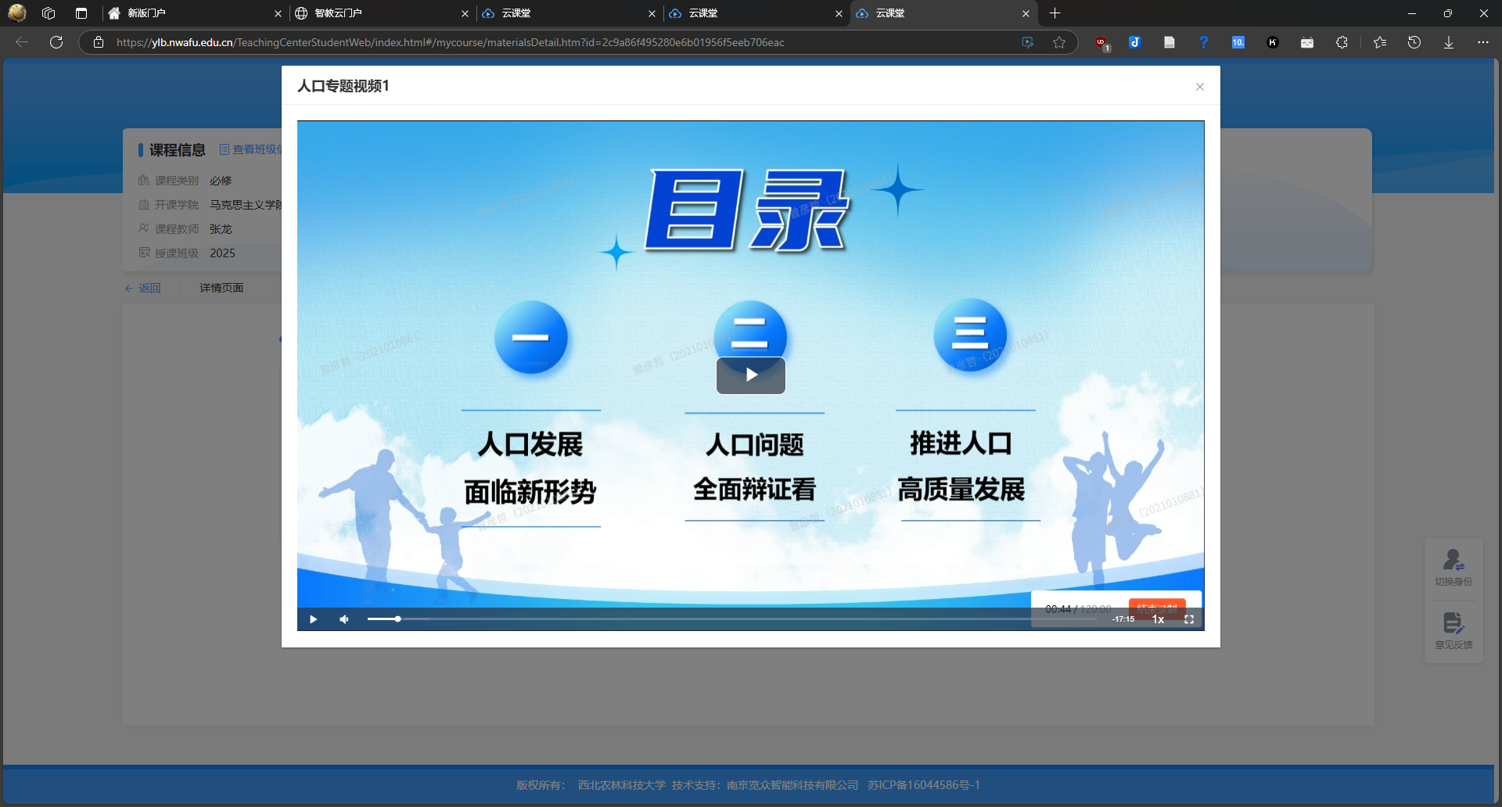Bookmark this page with the star icon

[1059, 43]
